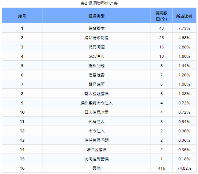Click the 所占比例 column header
The height and width of the screenshot is (174, 198).
tap(184, 15)
